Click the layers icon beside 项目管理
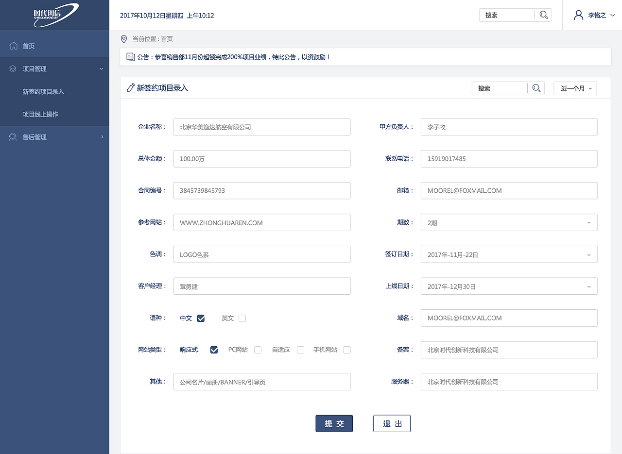The height and width of the screenshot is (454, 622). click(13, 69)
